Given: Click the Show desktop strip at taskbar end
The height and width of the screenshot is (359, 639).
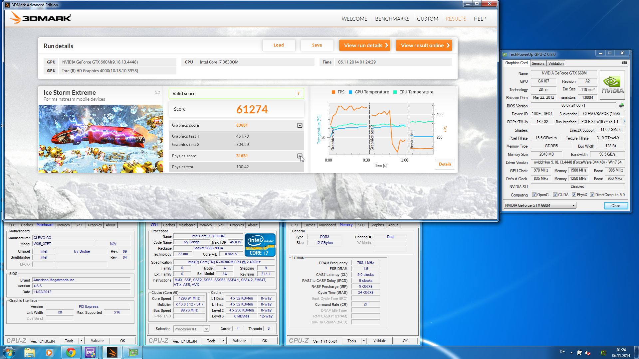Looking at the screenshot, I should click(636, 352).
